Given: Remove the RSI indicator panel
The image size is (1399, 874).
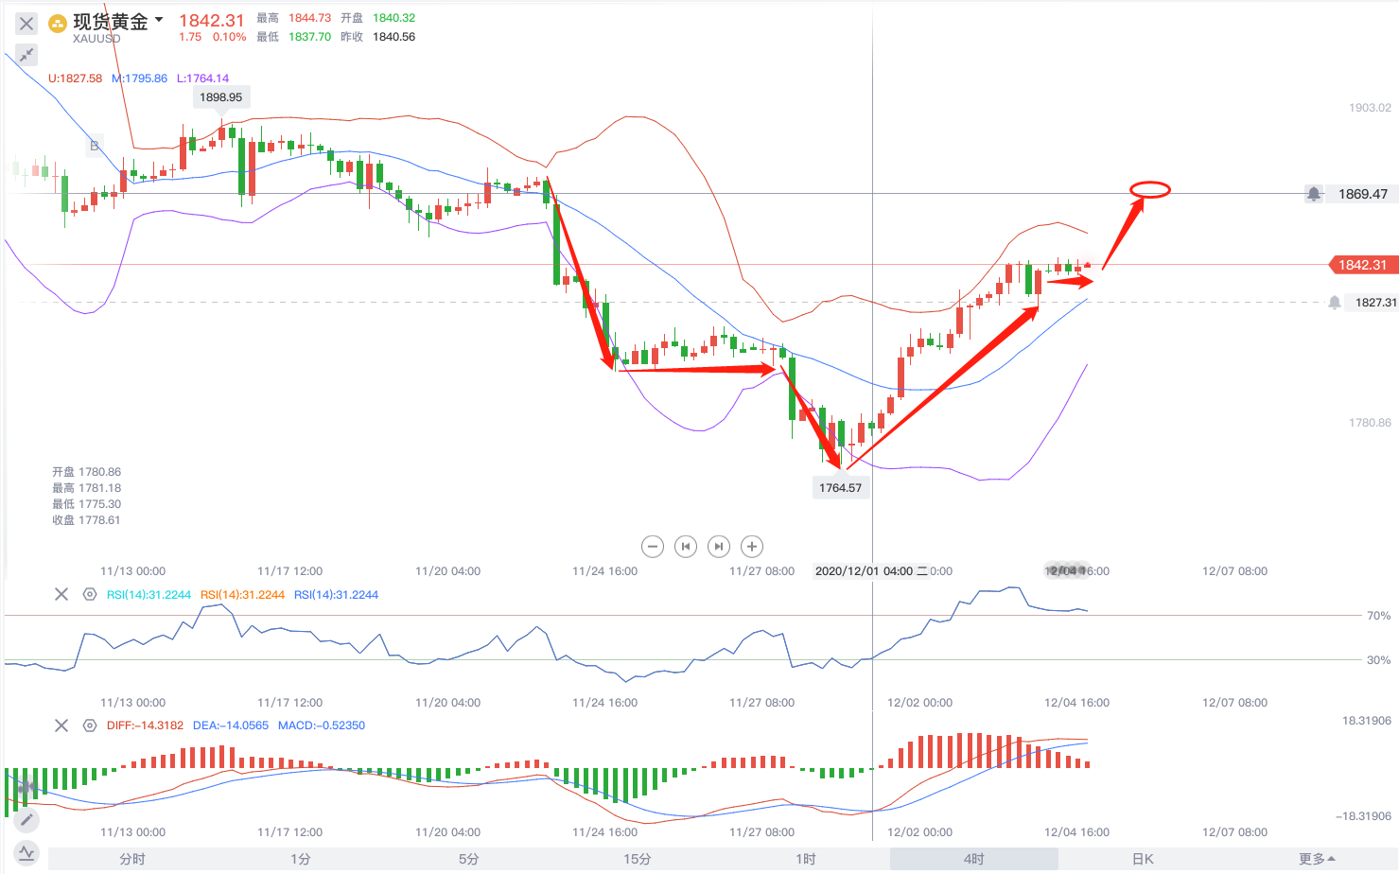Looking at the screenshot, I should (x=61, y=595).
